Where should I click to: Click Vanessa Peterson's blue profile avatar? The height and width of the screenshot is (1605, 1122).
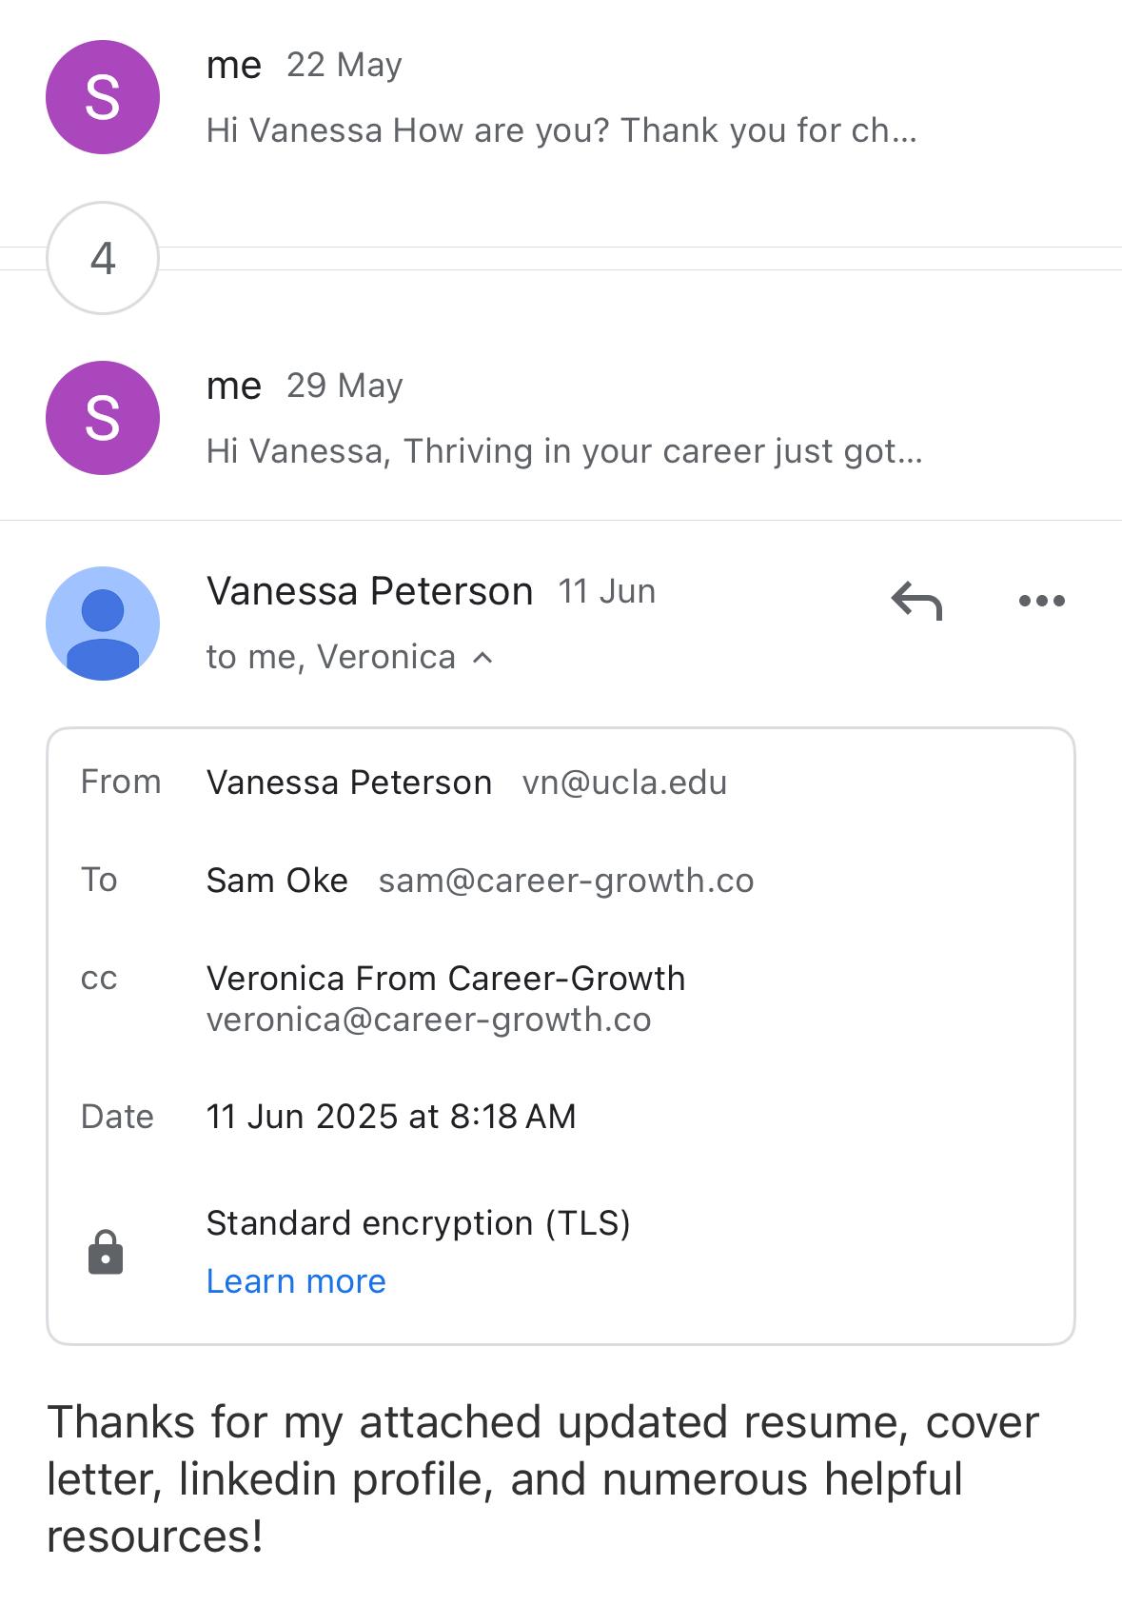tap(103, 624)
